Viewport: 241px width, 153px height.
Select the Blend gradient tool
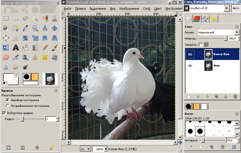point(35,48)
